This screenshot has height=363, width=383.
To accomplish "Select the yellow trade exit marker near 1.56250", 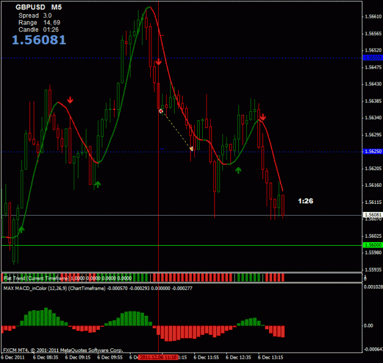I will click(191, 149).
